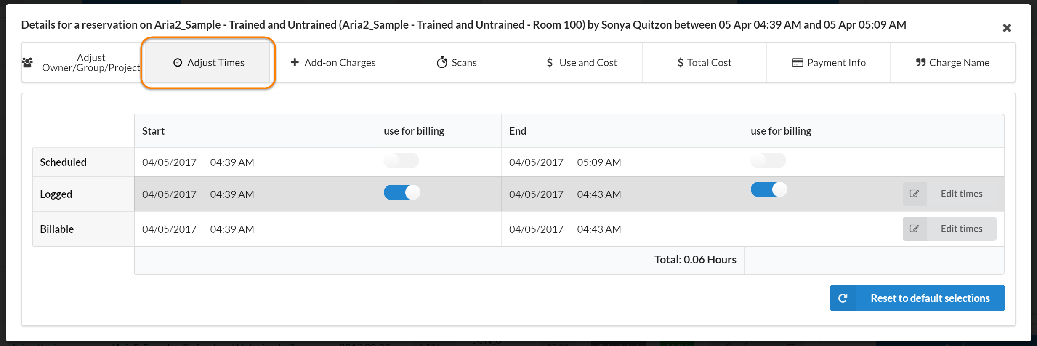Viewport: 1037px width, 346px height.
Task: Switch to the Add-on Charges tab
Action: [x=333, y=62]
